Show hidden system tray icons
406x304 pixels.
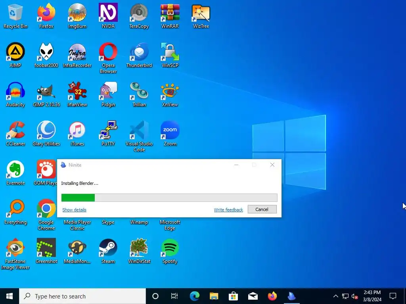click(335, 296)
